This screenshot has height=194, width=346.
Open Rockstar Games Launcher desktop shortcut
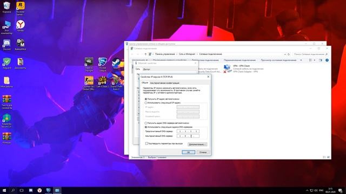tap(21, 8)
